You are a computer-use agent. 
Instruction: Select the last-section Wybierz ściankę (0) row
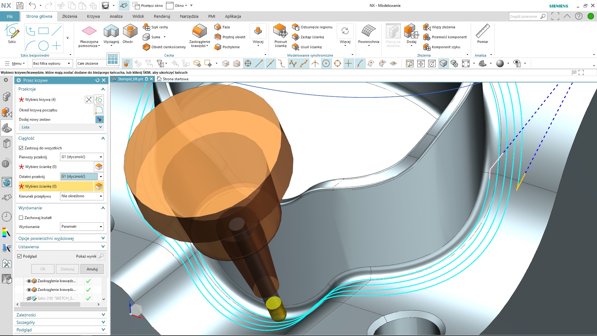pos(56,186)
